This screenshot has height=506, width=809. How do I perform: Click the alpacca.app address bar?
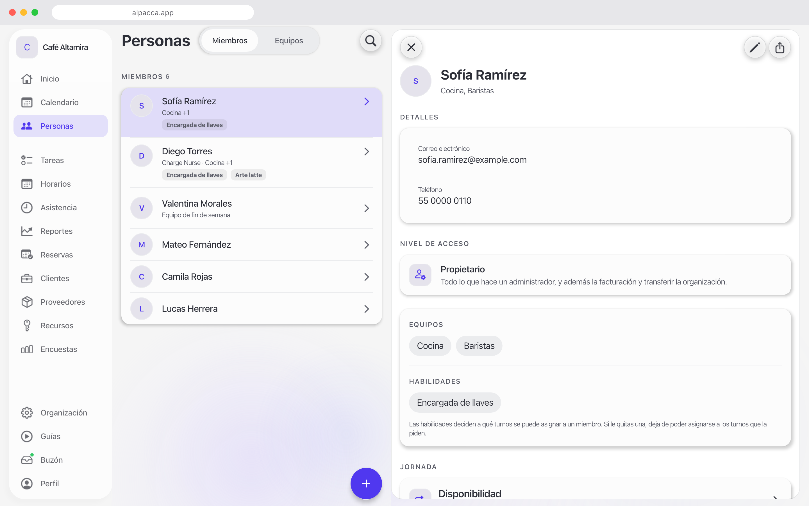(x=153, y=12)
